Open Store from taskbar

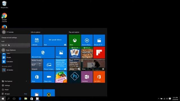pos(31,98)
